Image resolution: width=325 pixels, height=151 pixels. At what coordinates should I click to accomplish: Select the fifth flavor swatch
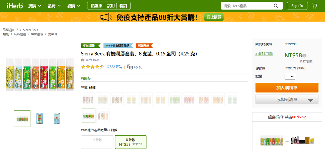click(146, 99)
